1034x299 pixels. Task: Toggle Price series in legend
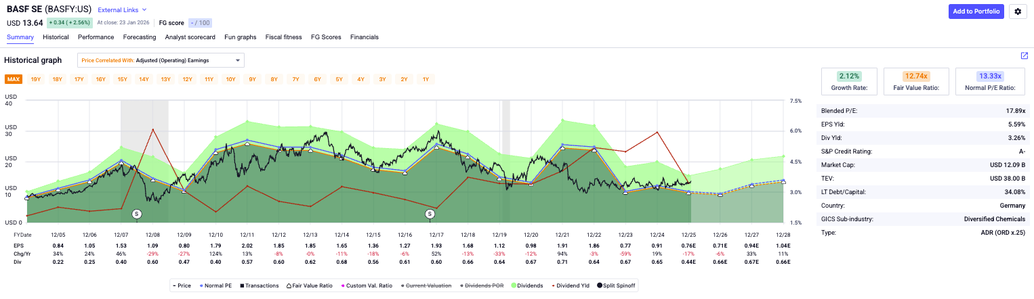[181, 285]
